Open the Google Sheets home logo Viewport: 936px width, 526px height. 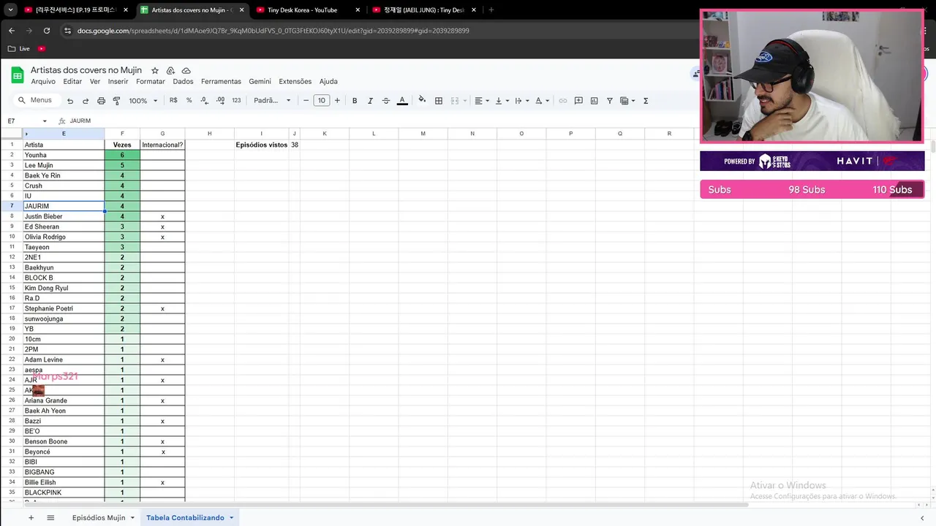(17, 75)
